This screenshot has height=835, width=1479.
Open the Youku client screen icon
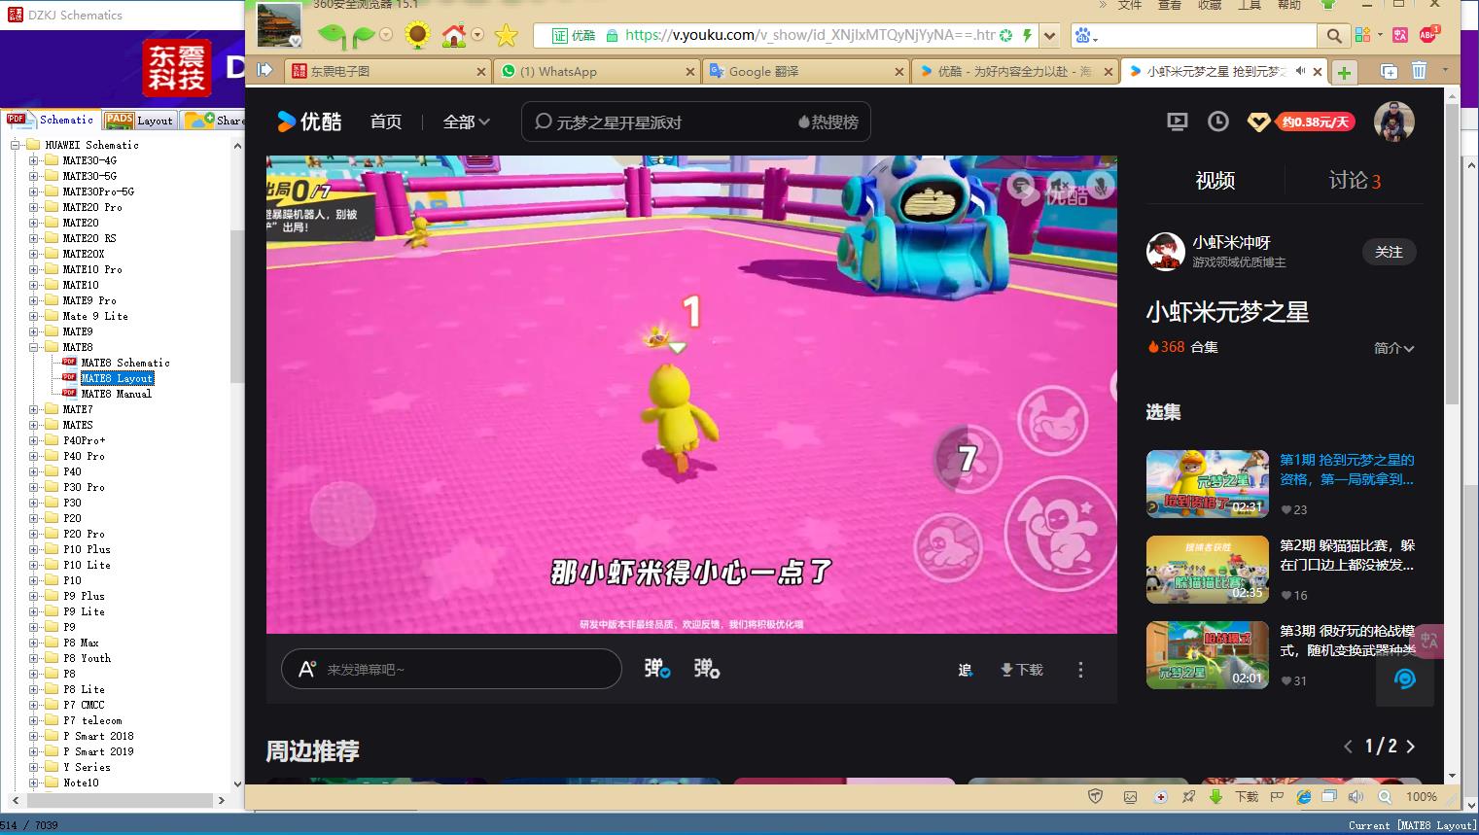(x=1177, y=122)
